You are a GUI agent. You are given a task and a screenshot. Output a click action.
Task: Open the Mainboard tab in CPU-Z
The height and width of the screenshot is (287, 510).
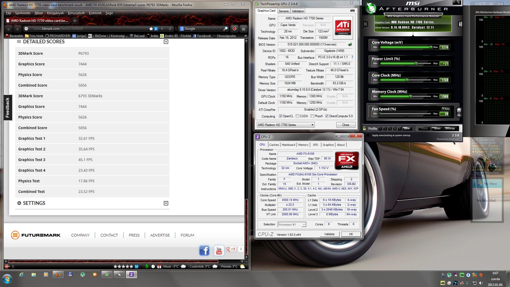click(288, 145)
